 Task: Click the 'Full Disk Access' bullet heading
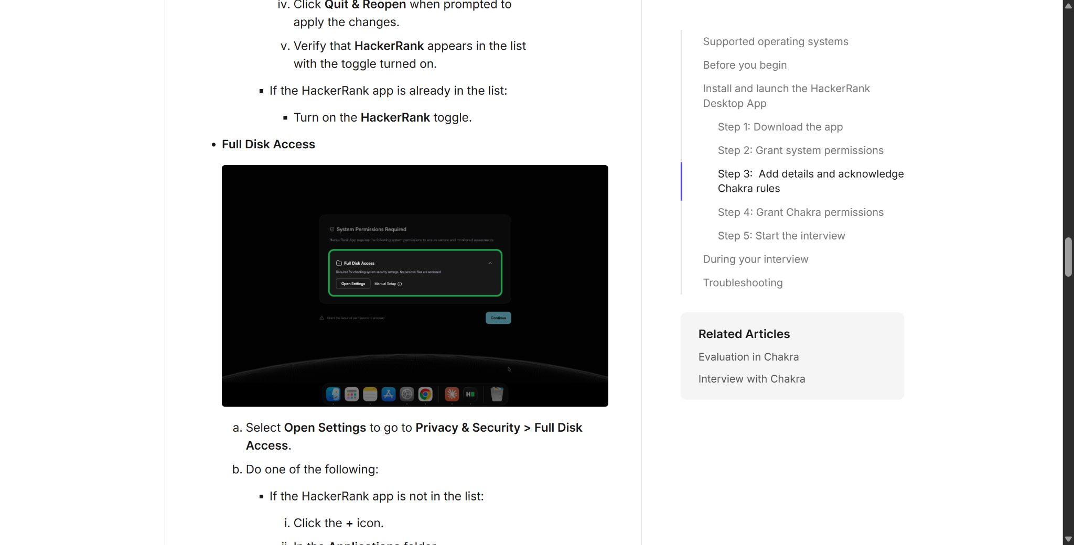tap(268, 144)
